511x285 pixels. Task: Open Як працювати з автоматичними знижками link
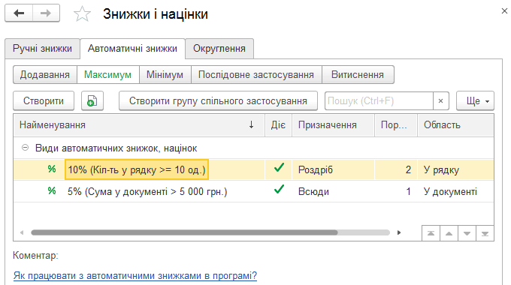135,275
